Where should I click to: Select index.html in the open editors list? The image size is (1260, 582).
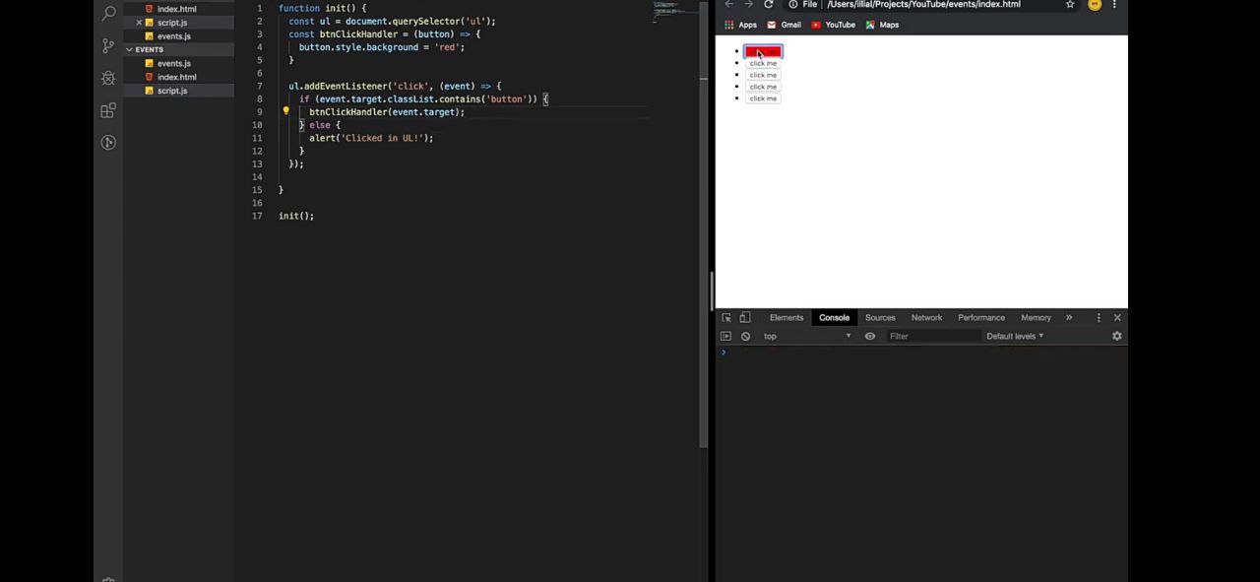[177, 9]
